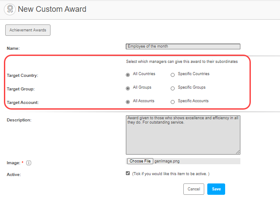Click the Target Country label
280x221 pixels.
click(23, 76)
